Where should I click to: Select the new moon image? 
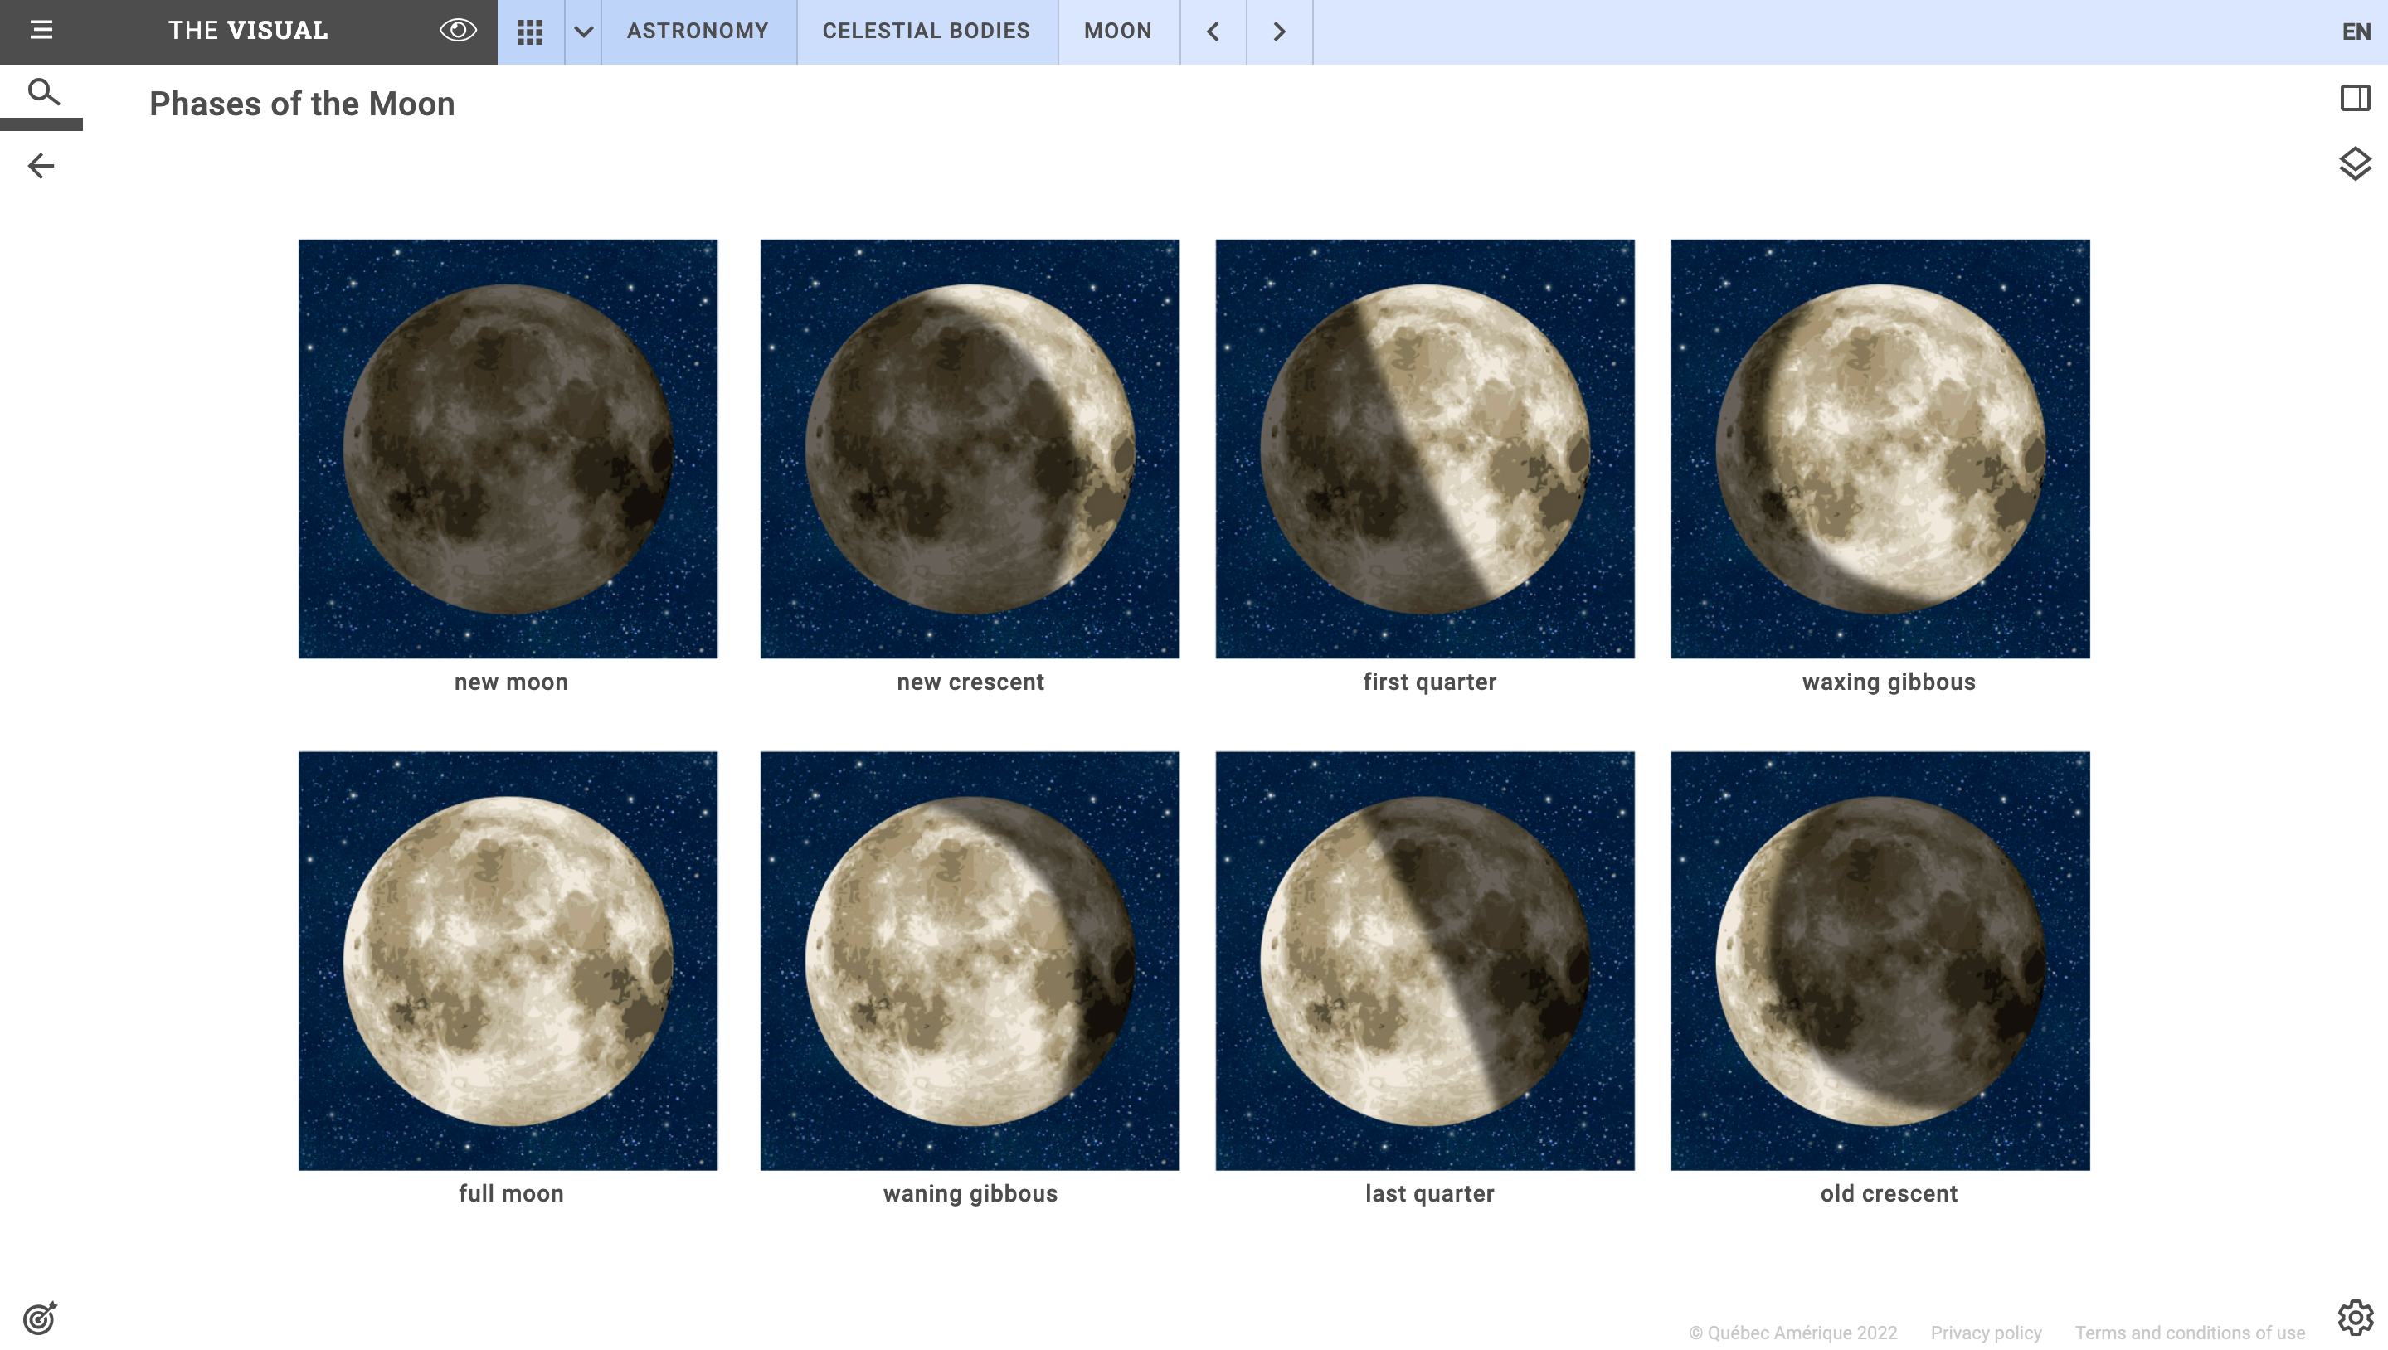coord(508,449)
